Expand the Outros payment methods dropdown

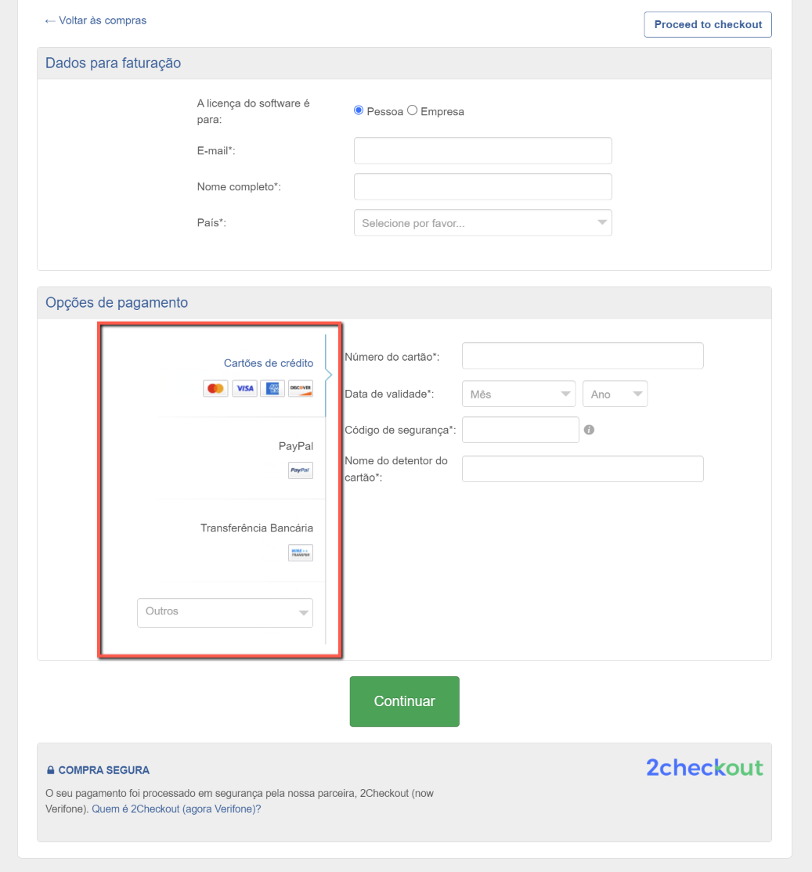point(225,613)
